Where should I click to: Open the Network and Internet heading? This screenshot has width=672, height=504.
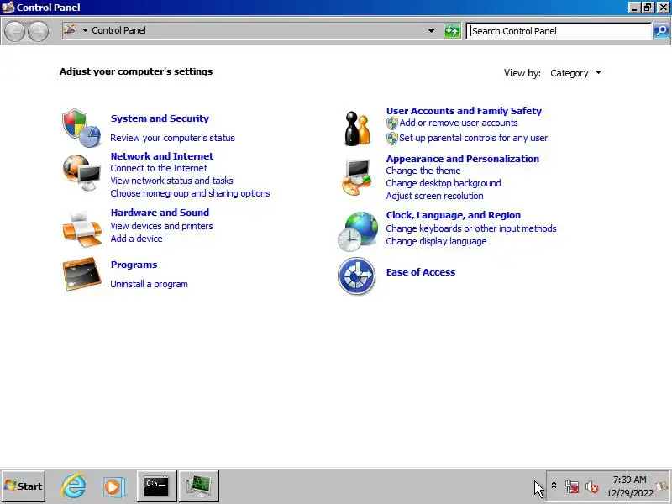(162, 156)
